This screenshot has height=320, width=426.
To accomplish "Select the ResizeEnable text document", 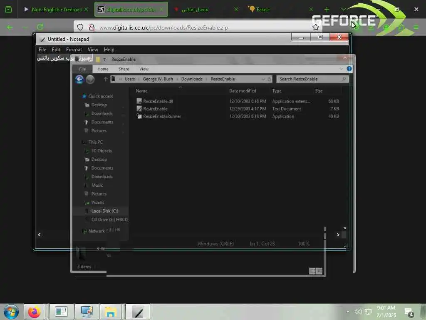I will [x=155, y=109].
